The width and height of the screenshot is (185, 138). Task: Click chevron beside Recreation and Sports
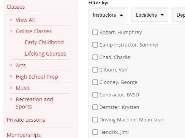[11, 99]
